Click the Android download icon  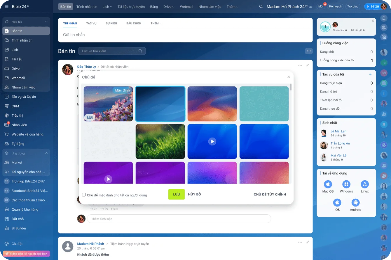point(355,203)
